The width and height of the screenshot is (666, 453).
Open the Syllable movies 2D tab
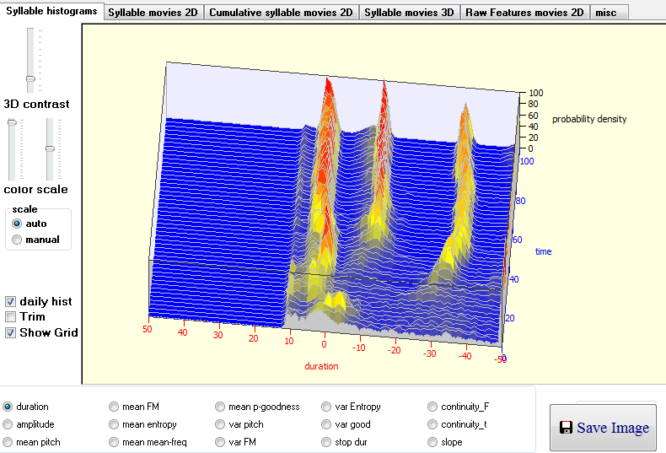(154, 13)
